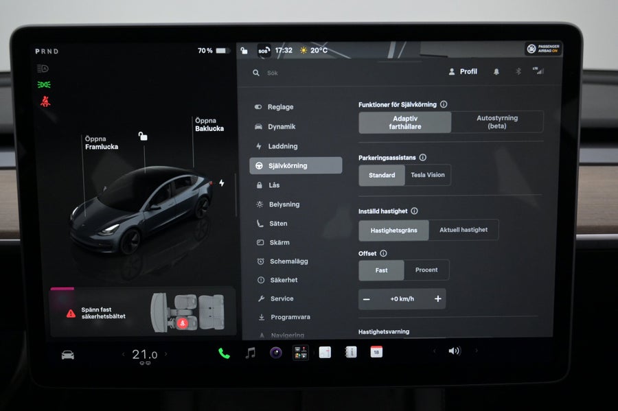
Task: Select Autostyrning (beta) option
Action: click(497, 122)
